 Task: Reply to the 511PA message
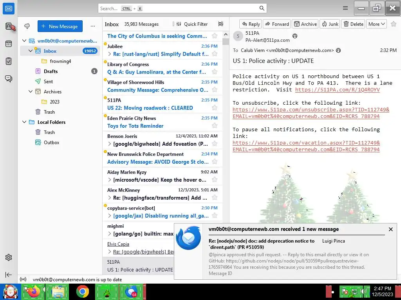click(251, 24)
